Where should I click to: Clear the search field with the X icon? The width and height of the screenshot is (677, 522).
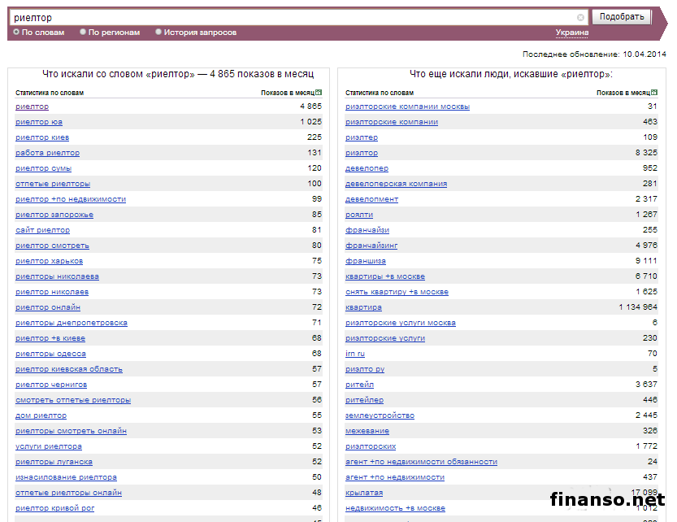point(580,17)
